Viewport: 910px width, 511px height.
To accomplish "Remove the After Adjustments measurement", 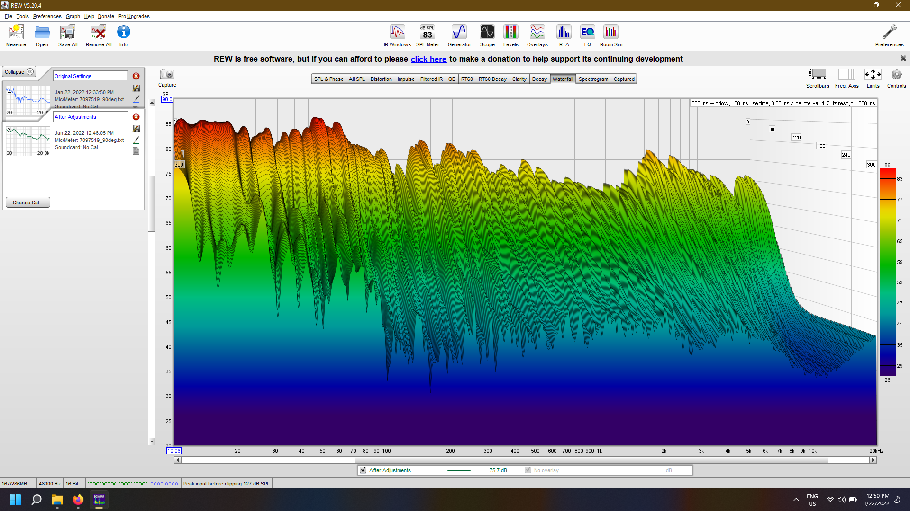I will coord(136,117).
